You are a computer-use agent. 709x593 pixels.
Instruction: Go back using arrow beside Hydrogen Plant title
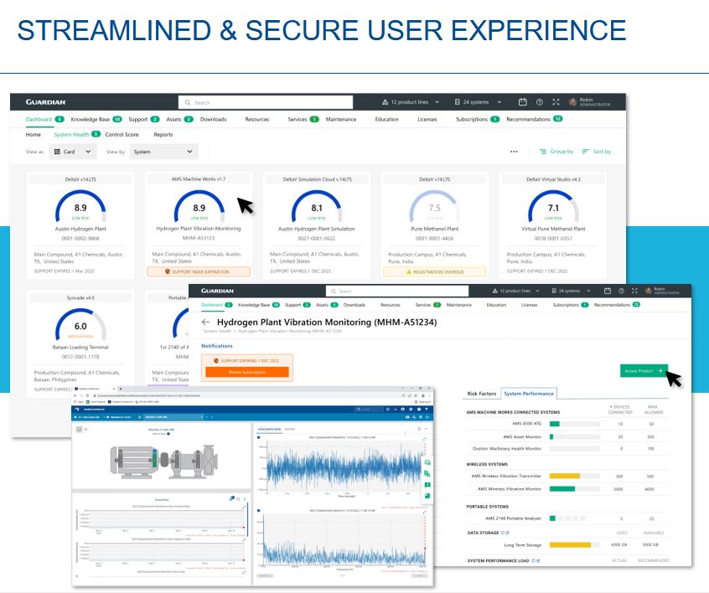pos(206,322)
